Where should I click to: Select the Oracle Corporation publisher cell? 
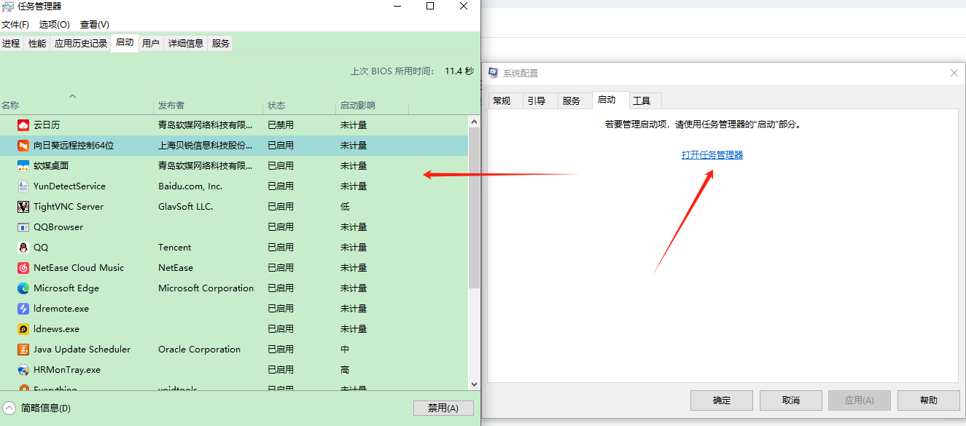tap(199, 350)
